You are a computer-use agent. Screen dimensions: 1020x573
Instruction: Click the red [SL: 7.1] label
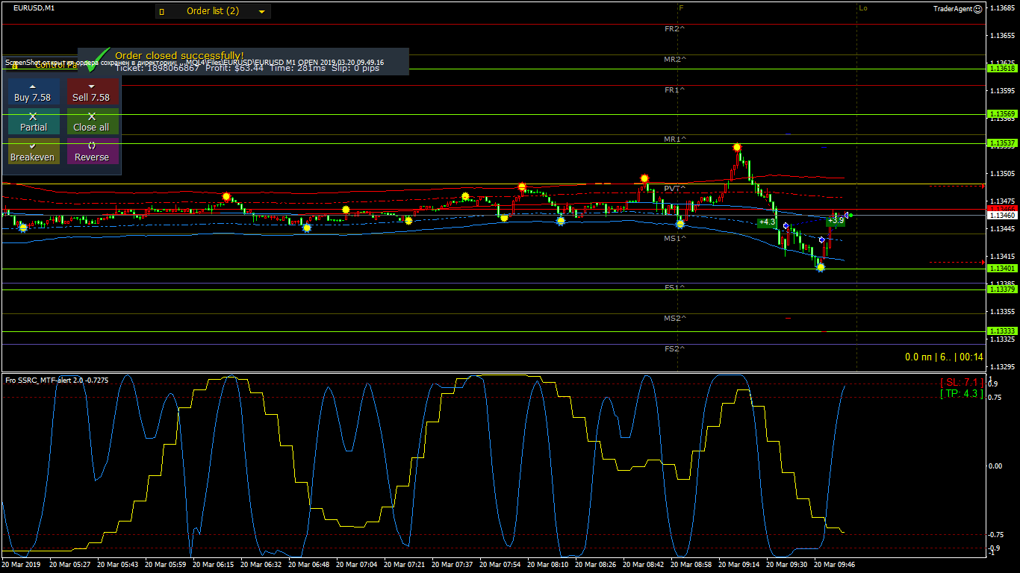click(x=962, y=383)
